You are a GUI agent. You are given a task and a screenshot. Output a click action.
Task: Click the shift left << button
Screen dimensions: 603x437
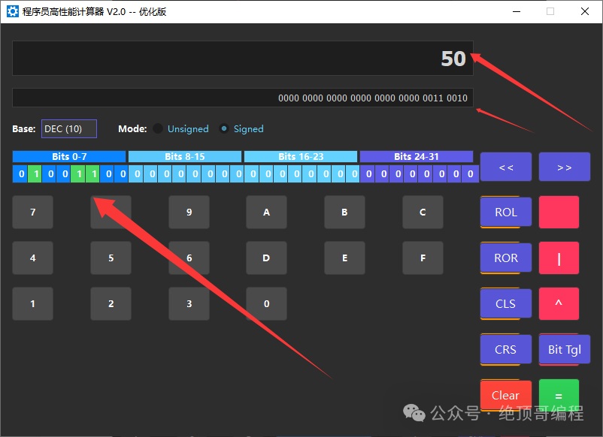506,167
